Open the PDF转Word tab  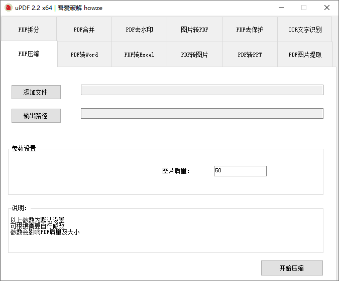(x=84, y=55)
